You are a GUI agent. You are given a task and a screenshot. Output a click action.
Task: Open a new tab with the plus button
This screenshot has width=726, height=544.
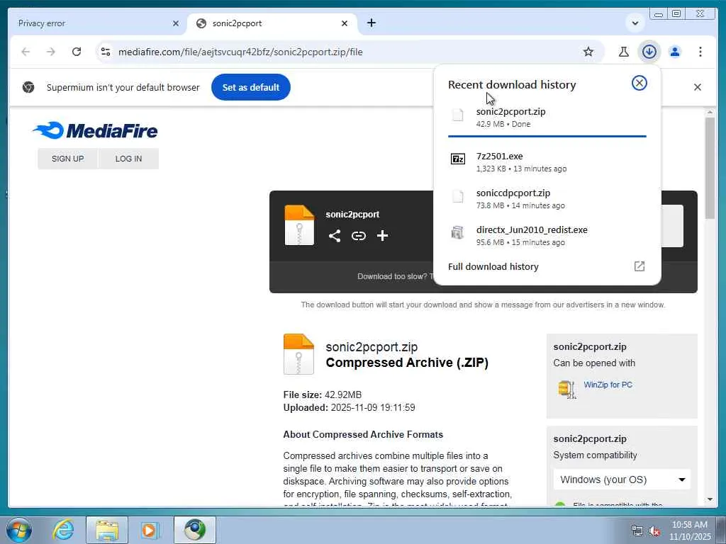point(372,23)
